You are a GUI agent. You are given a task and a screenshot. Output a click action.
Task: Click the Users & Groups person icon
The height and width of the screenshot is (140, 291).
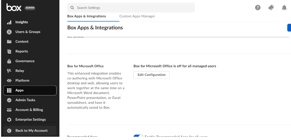pyautogui.click(x=9, y=32)
